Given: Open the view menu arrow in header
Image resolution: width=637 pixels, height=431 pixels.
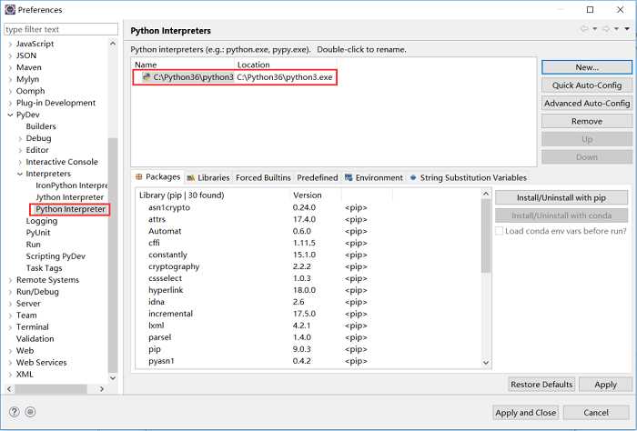Looking at the screenshot, I should point(627,29).
